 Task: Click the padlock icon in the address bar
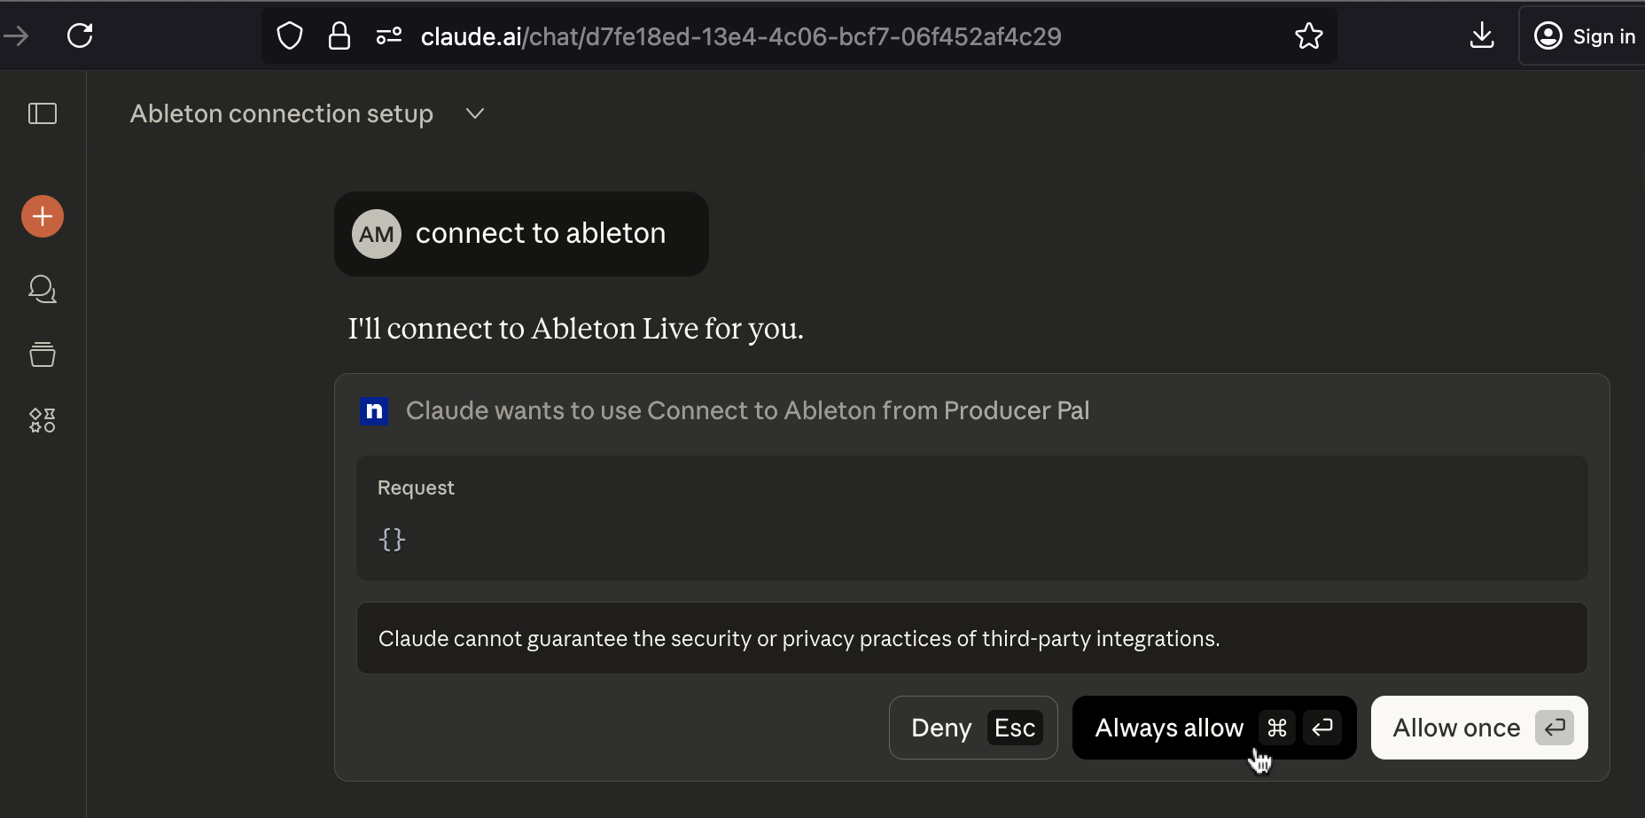[339, 35]
